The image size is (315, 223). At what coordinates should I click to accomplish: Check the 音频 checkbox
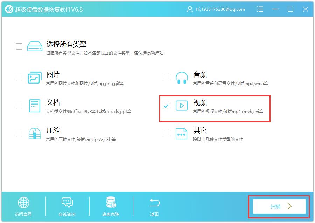coord(166,78)
